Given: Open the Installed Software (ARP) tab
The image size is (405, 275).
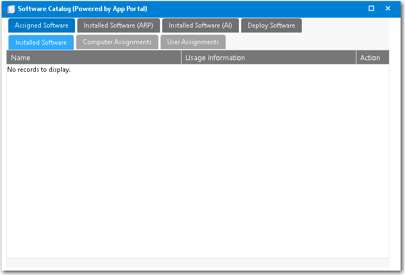Looking at the screenshot, I should point(118,25).
